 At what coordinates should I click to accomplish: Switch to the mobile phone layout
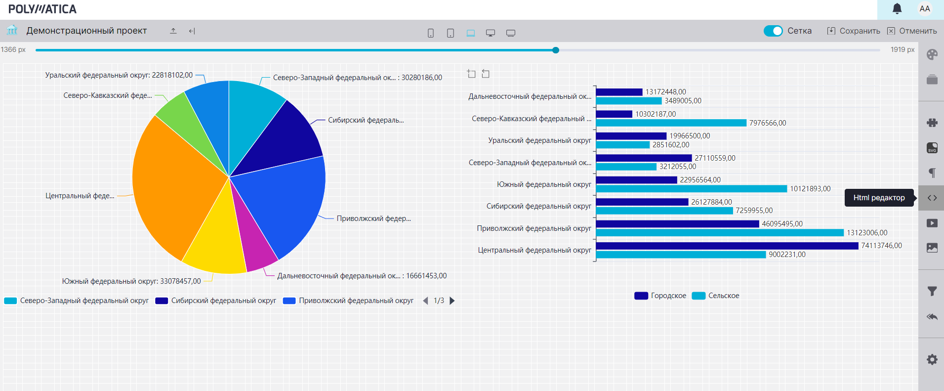click(431, 33)
